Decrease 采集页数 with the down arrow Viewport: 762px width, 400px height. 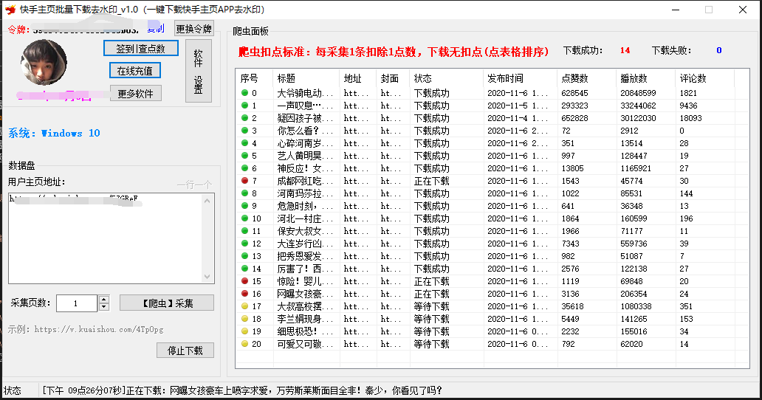point(103,307)
